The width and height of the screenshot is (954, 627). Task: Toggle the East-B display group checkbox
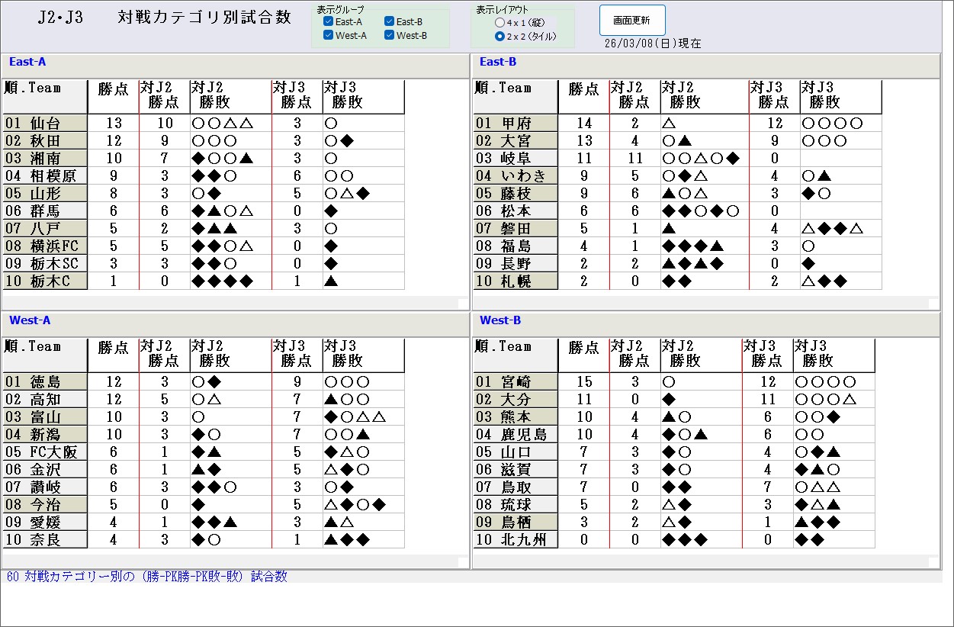coord(390,22)
